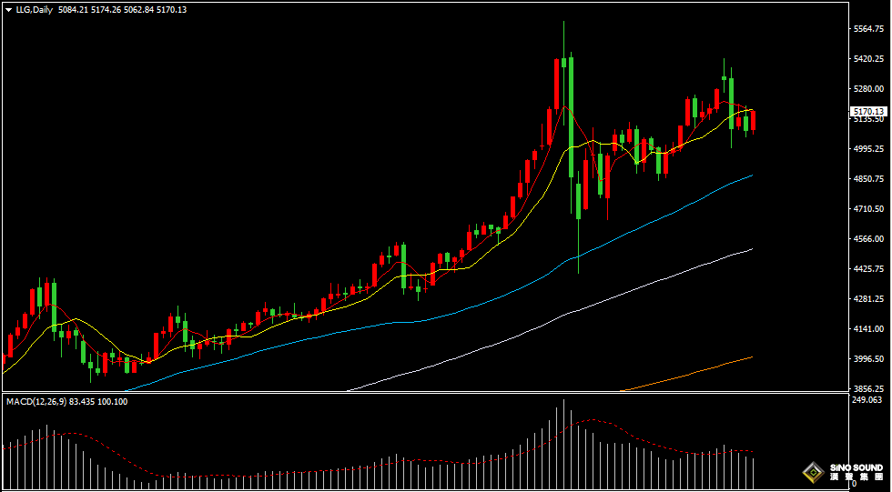This screenshot has width=892, height=492.
Task: Click the 5564.75 price axis label
Action: [870, 29]
